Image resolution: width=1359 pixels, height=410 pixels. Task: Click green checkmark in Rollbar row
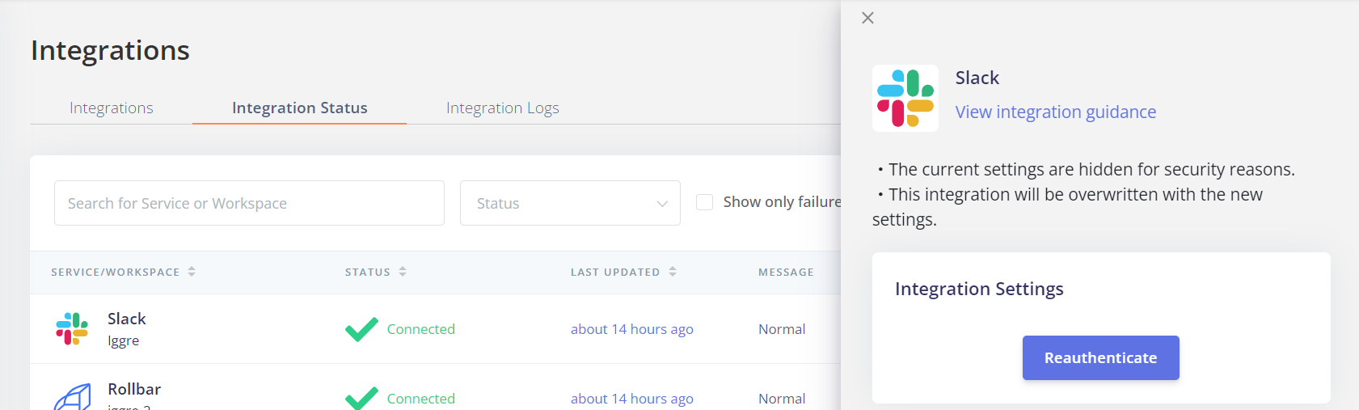(361, 398)
